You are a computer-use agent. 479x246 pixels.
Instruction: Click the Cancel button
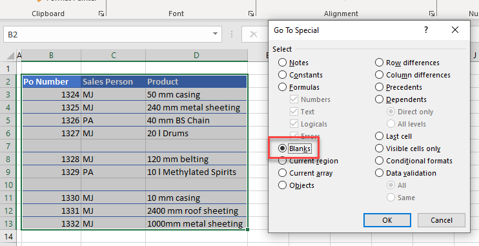pos(441,220)
